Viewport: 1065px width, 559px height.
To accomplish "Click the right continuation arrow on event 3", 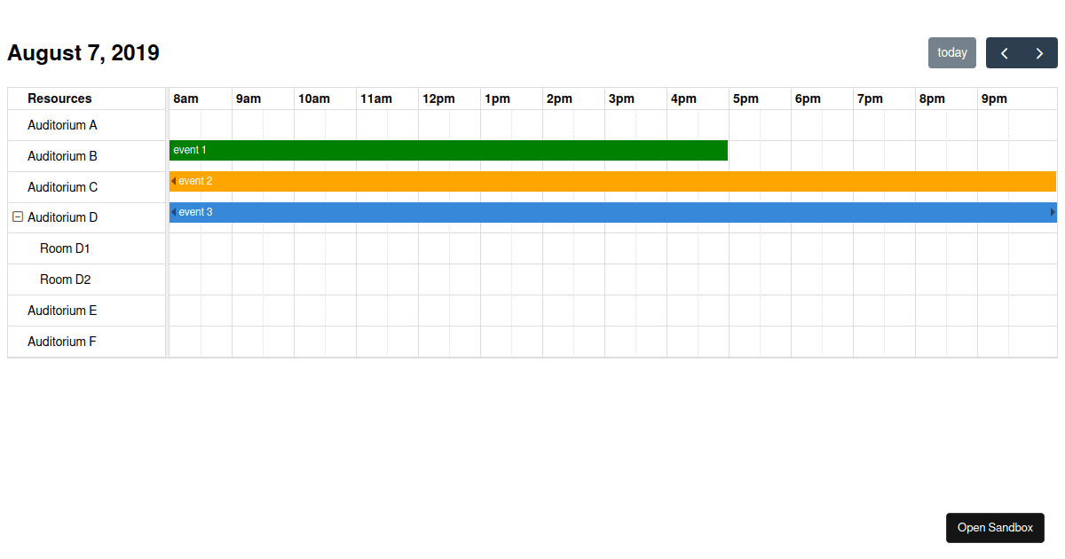I will (1053, 212).
